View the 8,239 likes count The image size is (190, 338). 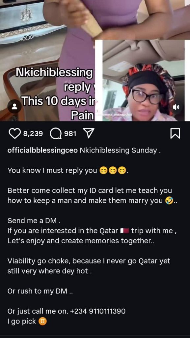(x=33, y=134)
